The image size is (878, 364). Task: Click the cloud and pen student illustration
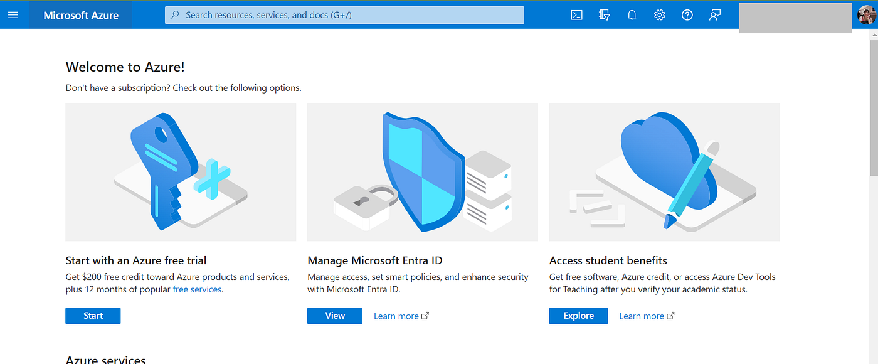tap(664, 172)
